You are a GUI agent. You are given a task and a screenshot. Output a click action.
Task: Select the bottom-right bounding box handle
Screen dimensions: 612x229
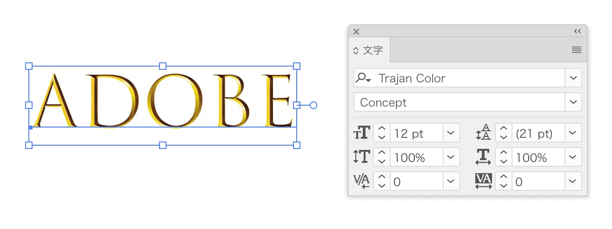pos(297,145)
